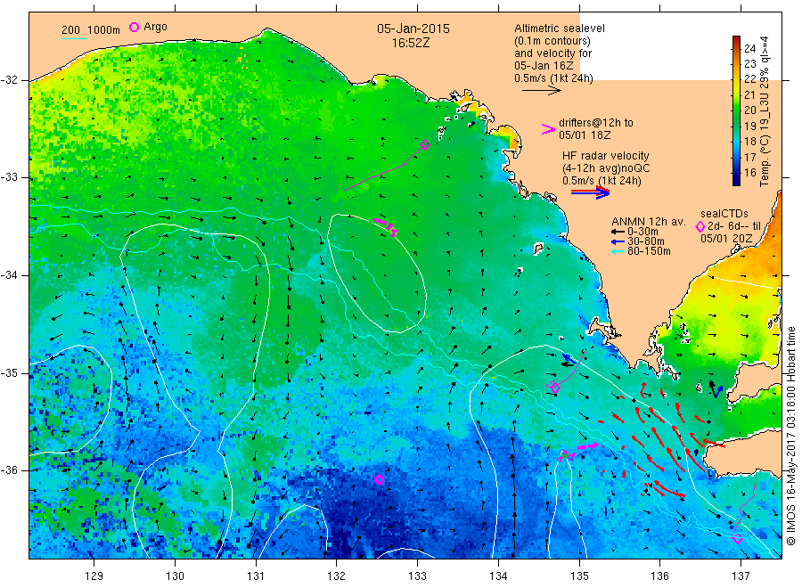Click the magenta drifter arrows near 35.8S 135E

[x=579, y=451]
